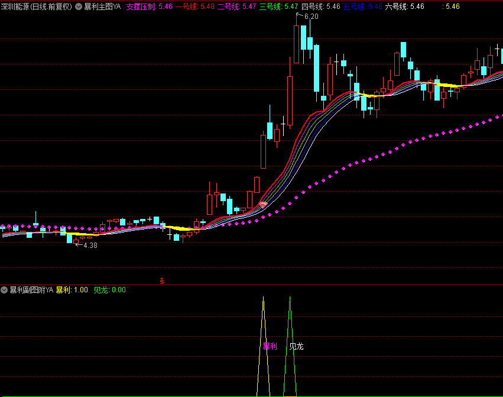Click the green 见龙 spike peak
This screenshot has width=503, height=397.
[290, 299]
